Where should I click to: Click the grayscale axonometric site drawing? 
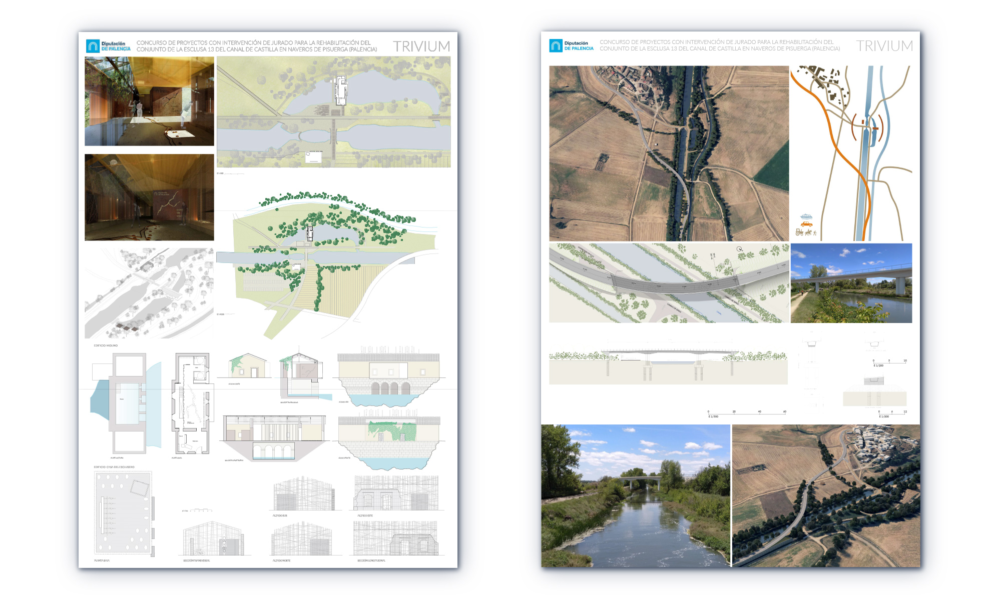149,293
